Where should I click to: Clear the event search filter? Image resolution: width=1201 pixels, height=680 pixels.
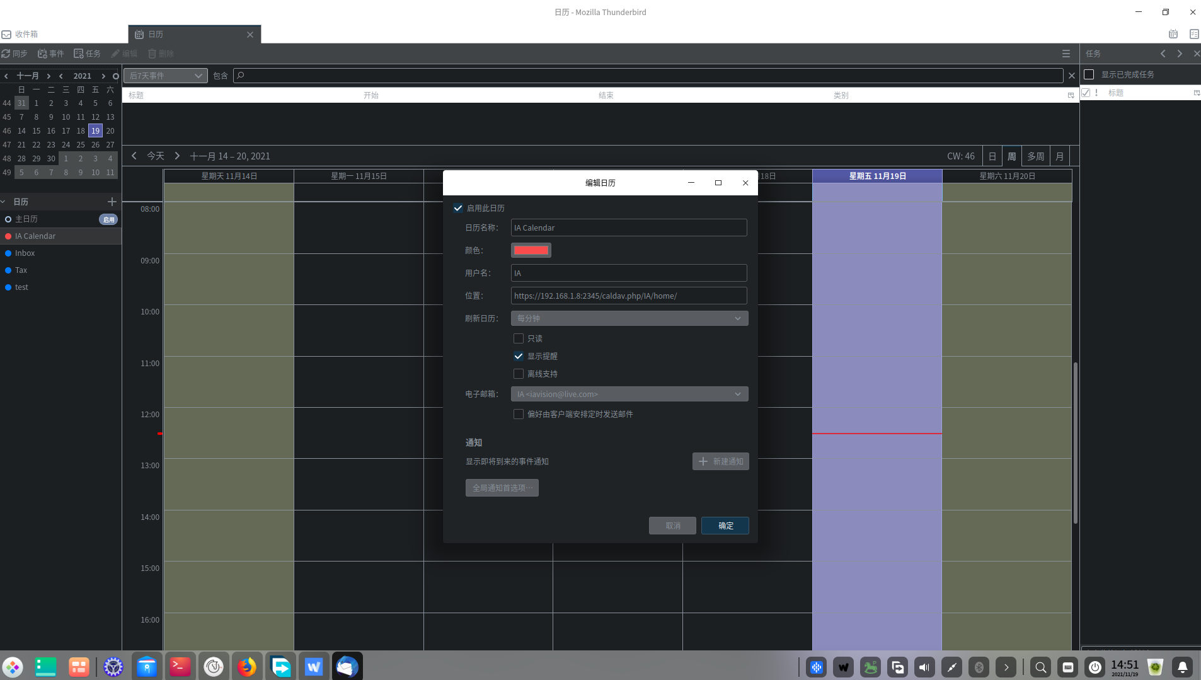point(1071,76)
